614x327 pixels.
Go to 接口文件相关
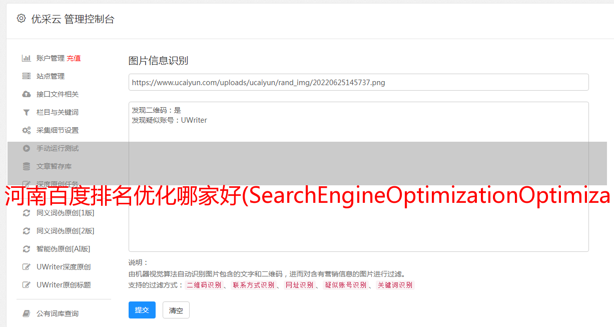click(x=58, y=94)
